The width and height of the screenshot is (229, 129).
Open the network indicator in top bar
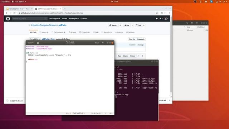[x=217, y=1]
